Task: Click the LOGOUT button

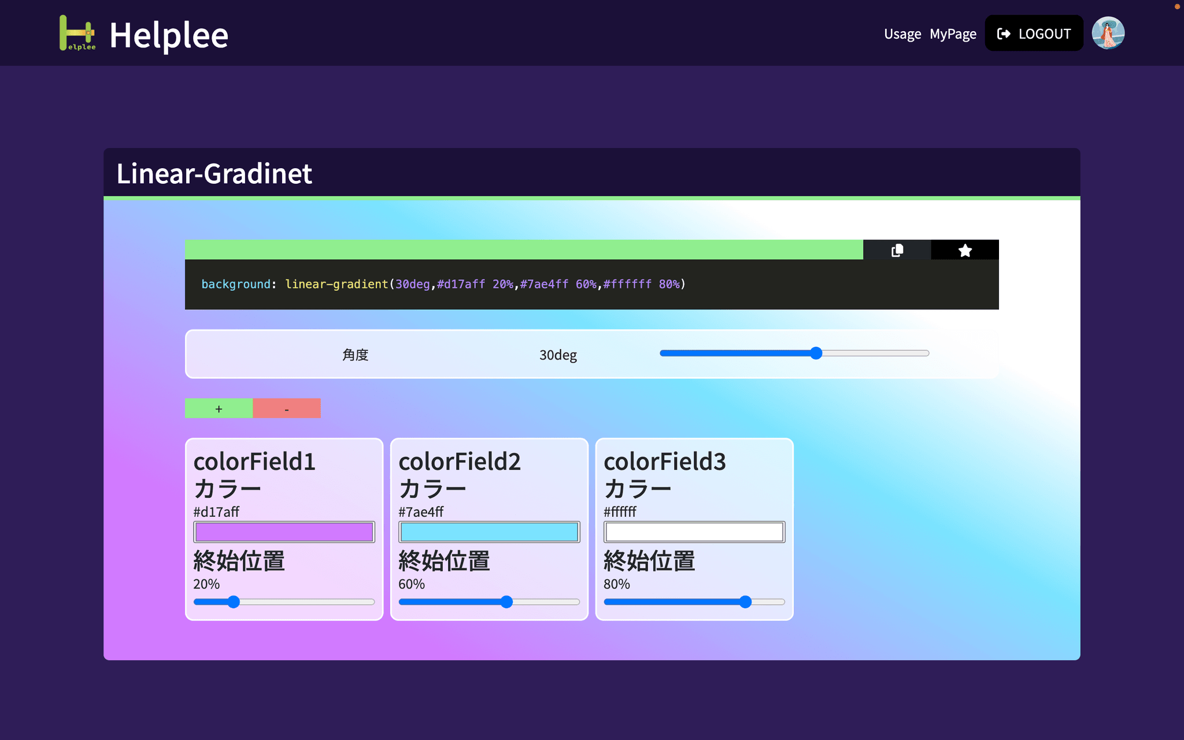Action: tap(1034, 34)
